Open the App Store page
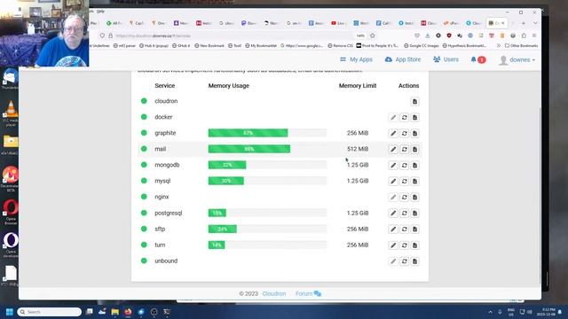The height and width of the screenshot is (319, 568). pyautogui.click(x=403, y=59)
